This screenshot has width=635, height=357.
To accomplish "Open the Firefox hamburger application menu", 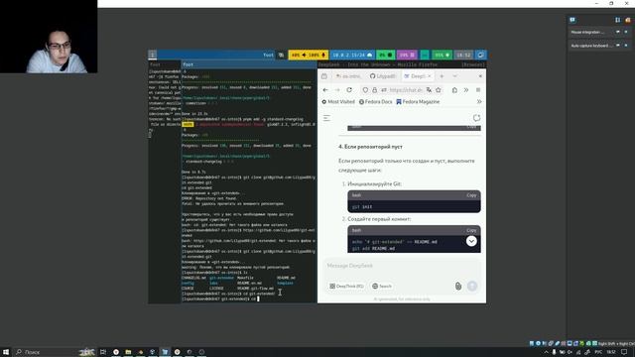I will (478, 90).
